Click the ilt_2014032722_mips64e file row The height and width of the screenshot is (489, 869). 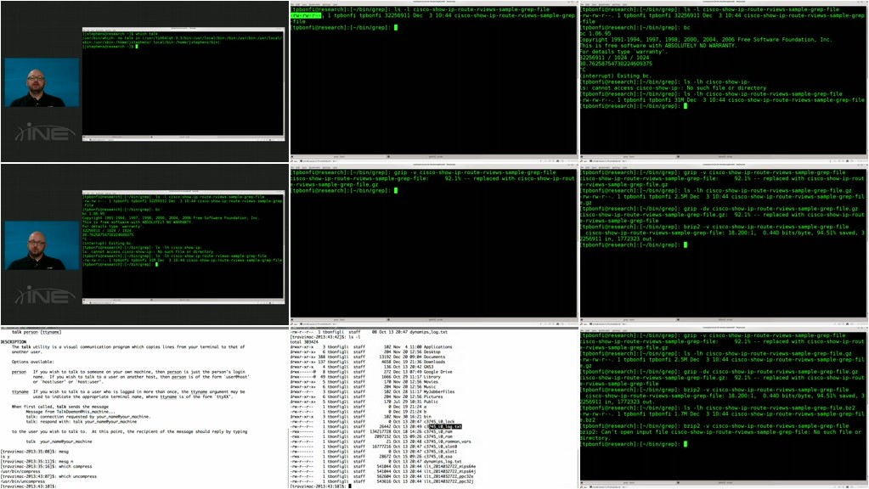tap(383, 466)
